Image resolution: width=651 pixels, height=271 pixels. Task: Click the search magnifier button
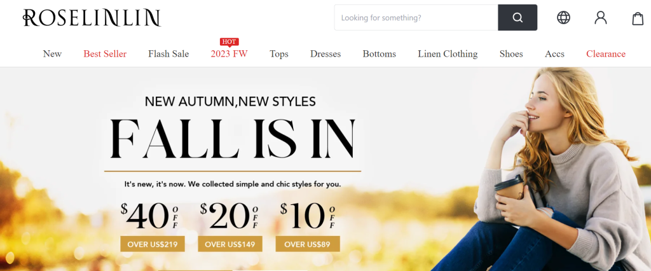[517, 17]
